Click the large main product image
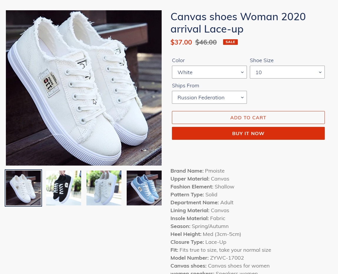Image resolution: width=338 pixels, height=274 pixels. (x=84, y=88)
